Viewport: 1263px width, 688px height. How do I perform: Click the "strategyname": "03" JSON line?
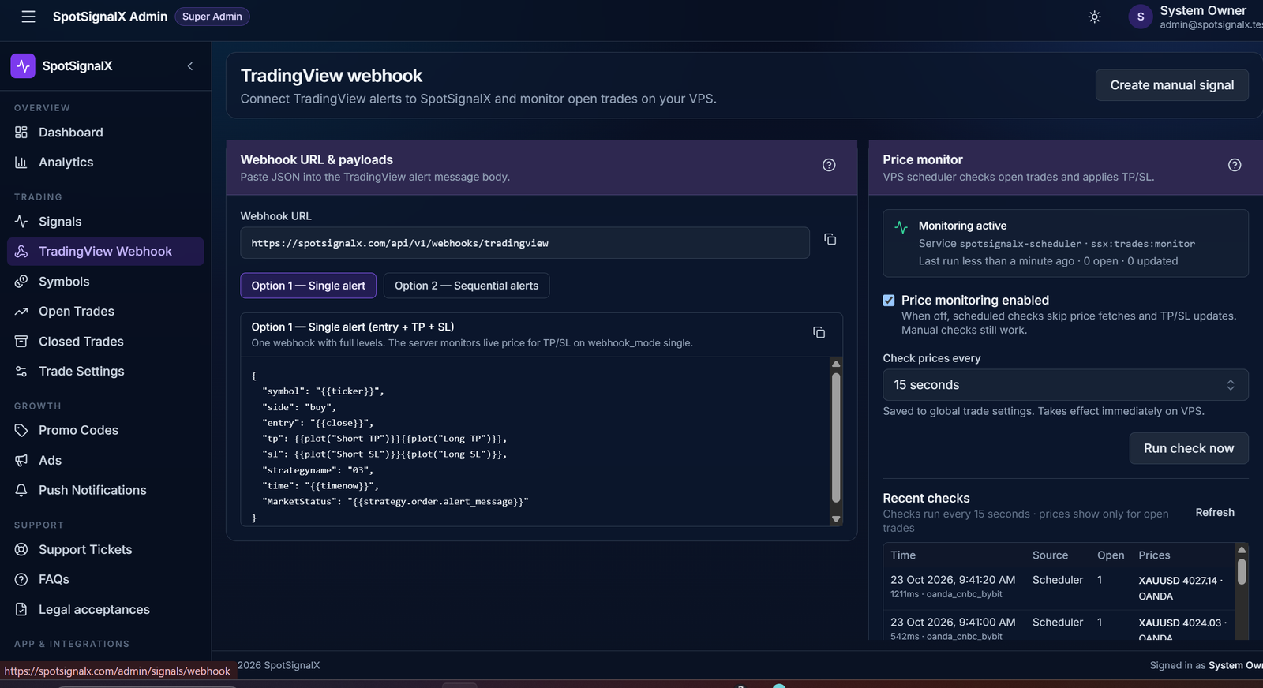[x=317, y=470]
